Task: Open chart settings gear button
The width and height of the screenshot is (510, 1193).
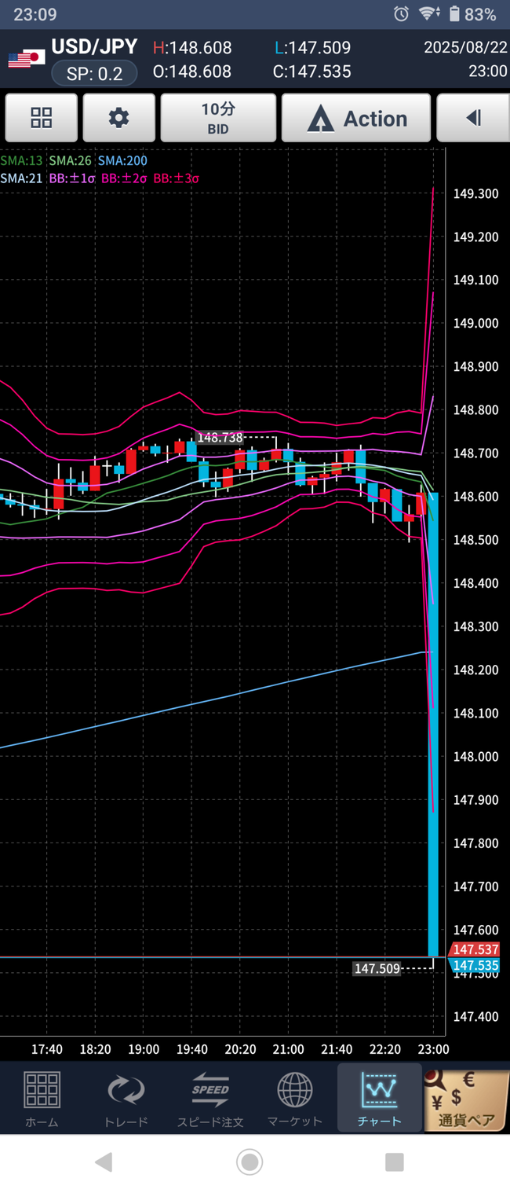Action: (x=118, y=119)
